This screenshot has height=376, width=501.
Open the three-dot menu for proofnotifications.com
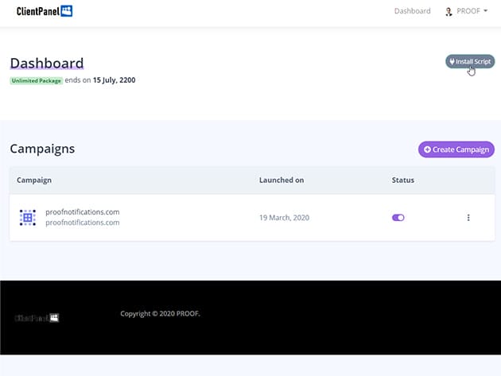pos(468,217)
